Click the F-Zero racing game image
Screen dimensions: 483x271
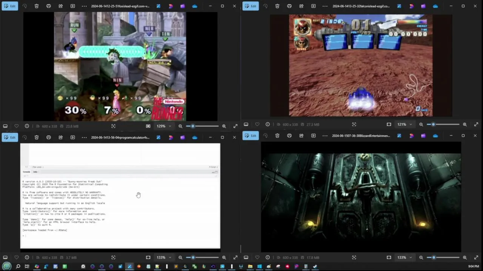(x=361, y=65)
